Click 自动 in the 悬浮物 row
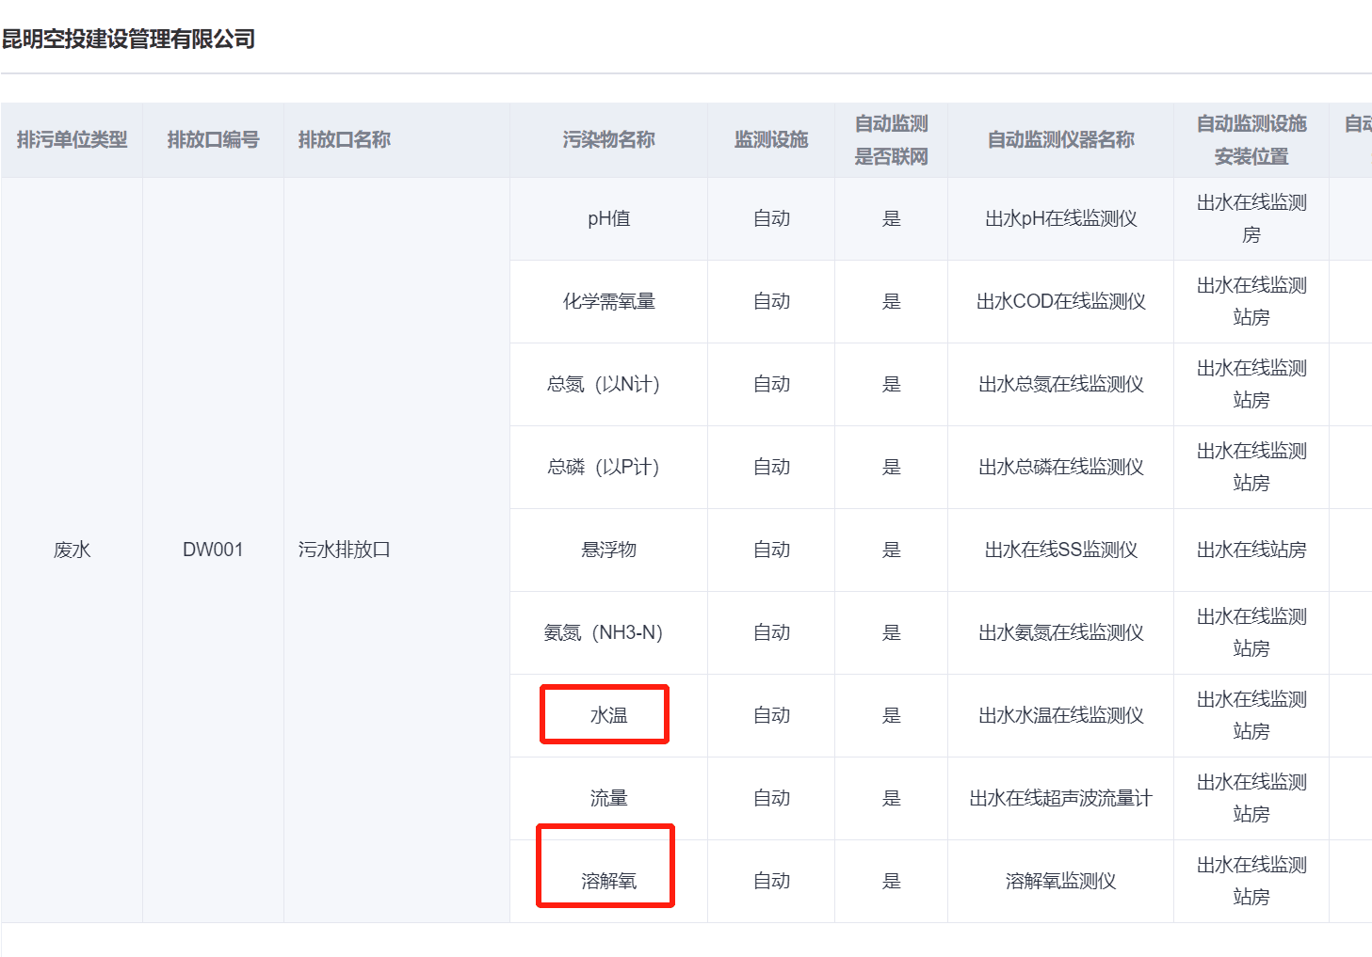1372x957 pixels. tap(771, 550)
